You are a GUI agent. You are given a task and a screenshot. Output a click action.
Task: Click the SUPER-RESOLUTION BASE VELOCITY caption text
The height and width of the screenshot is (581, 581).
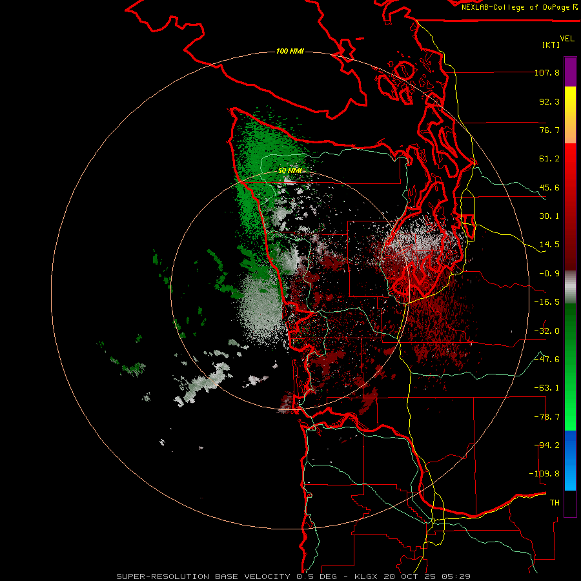pyautogui.click(x=203, y=576)
